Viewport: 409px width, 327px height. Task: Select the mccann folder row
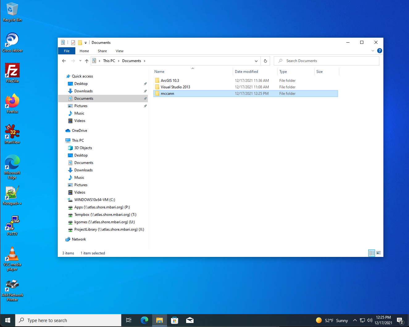point(246,94)
